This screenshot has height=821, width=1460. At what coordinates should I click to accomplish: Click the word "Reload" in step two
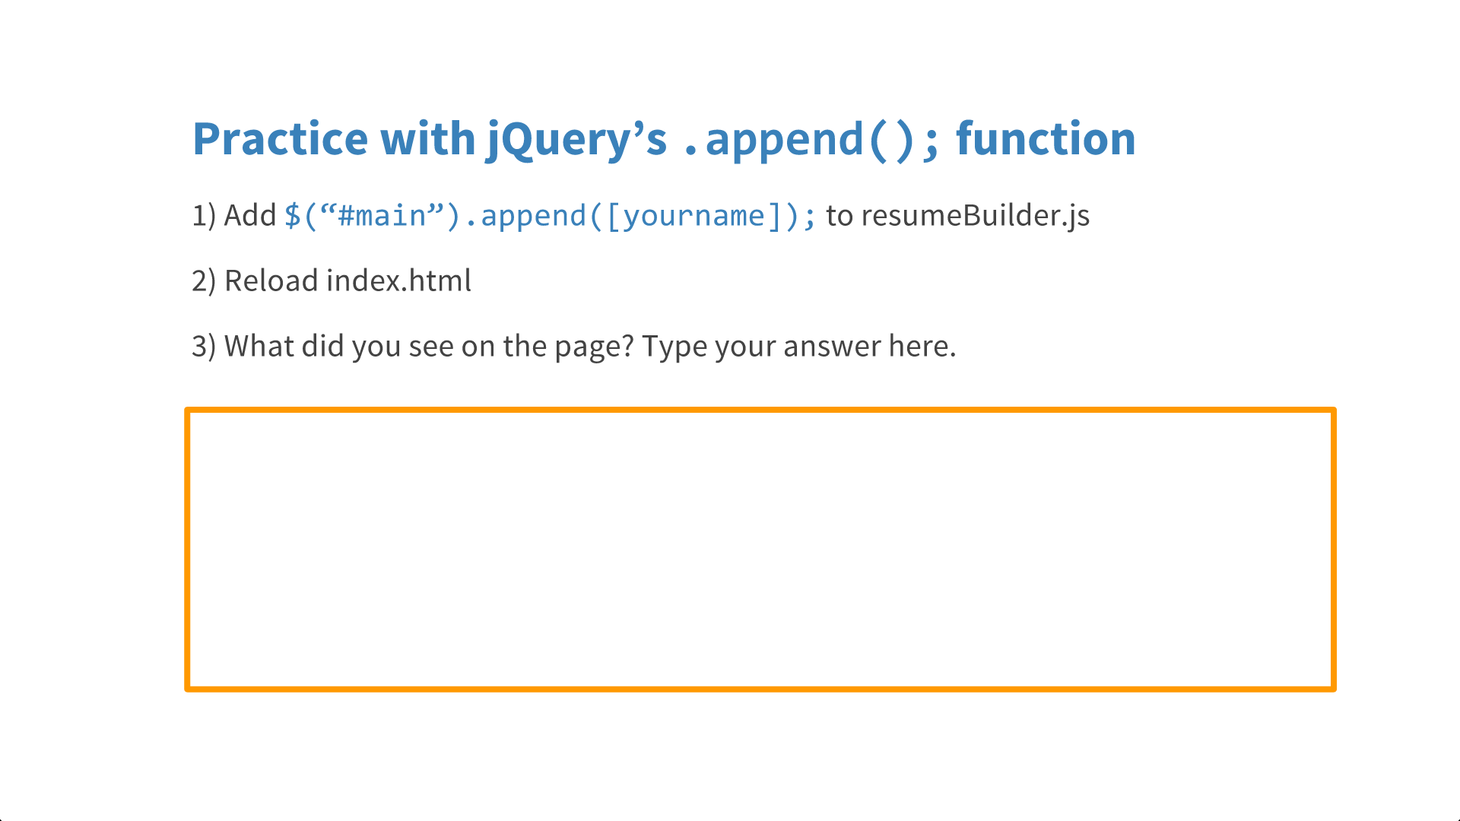click(x=271, y=281)
